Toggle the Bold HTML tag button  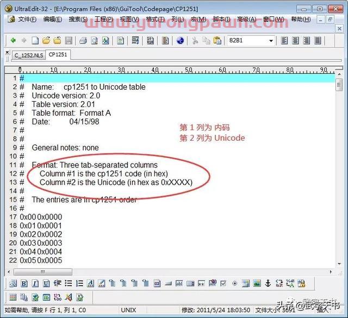(x=24, y=283)
